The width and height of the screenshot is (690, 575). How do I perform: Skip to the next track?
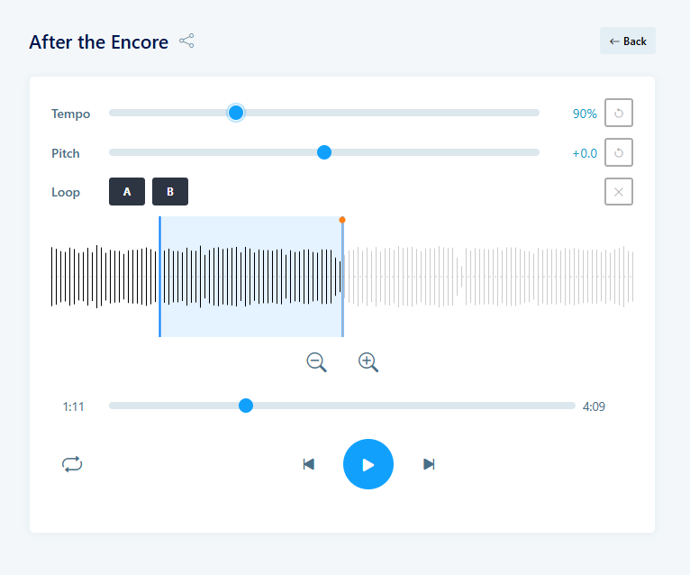(x=429, y=464)
